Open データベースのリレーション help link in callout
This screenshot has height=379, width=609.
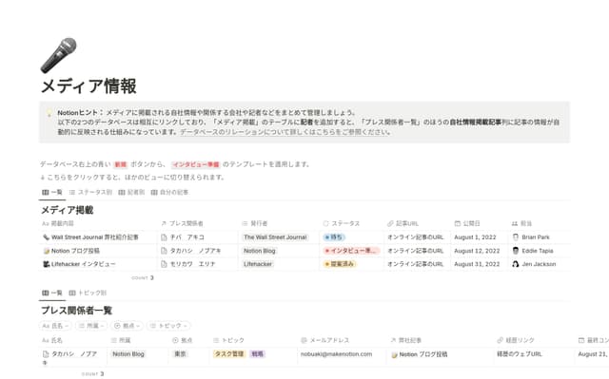pyautogui.click(x=285, y=132)
